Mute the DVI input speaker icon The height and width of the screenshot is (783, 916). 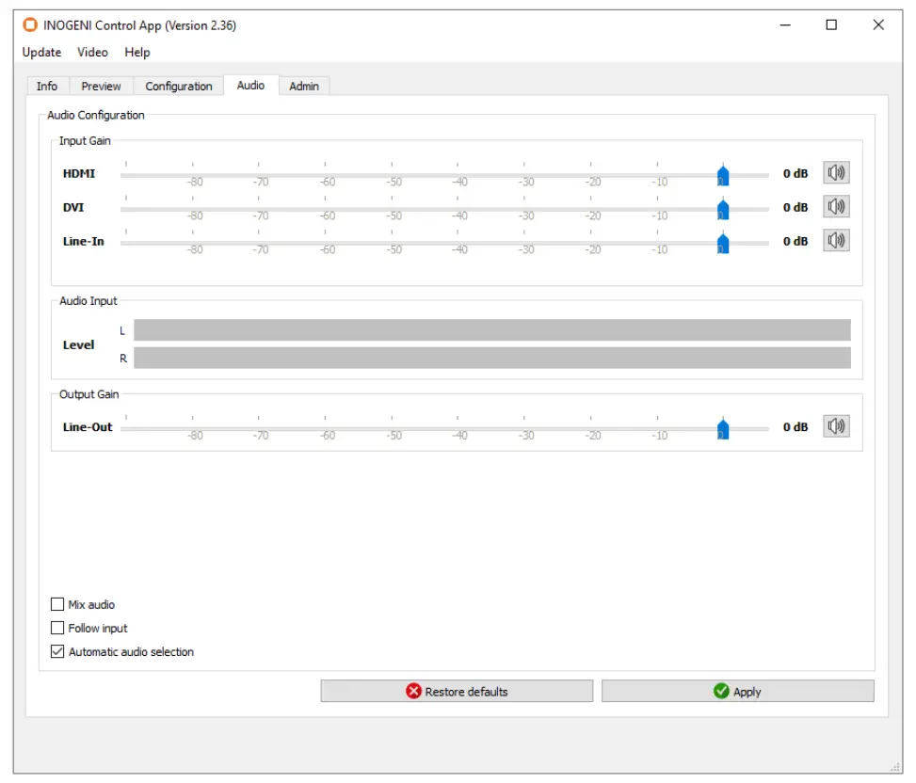(x=836, y=207)
